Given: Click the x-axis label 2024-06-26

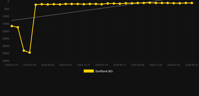Looking at the screenshot, I should [x=48, y=65].
